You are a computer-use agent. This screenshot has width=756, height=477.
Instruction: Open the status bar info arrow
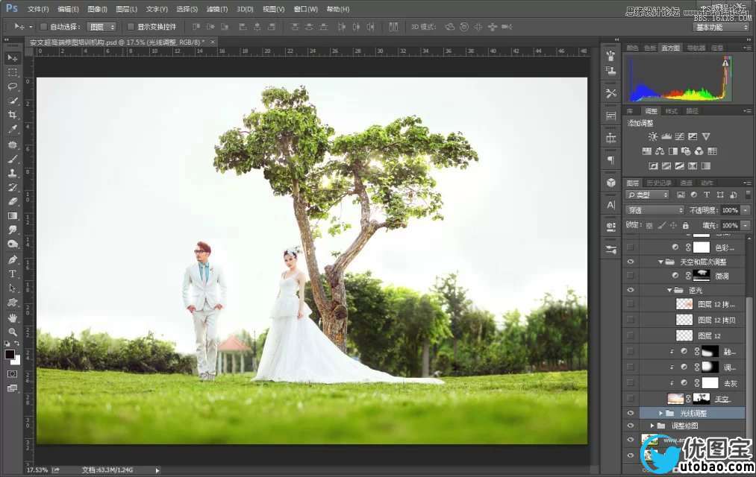(x=157, y=470)
